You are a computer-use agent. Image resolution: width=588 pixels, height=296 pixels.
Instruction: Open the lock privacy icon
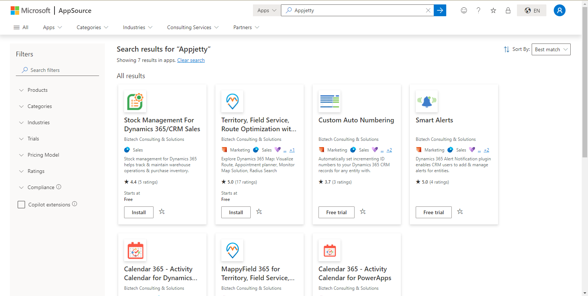[x=508, y=10]
